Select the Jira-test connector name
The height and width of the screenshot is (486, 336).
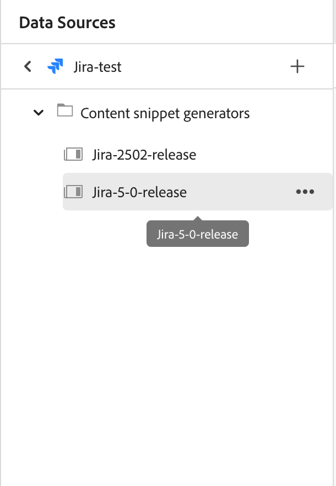(97, 67)
